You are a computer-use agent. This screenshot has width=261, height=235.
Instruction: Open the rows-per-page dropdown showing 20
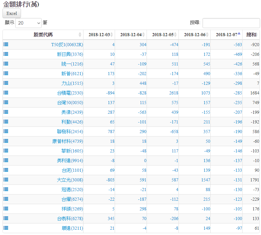tap(28, 23)
